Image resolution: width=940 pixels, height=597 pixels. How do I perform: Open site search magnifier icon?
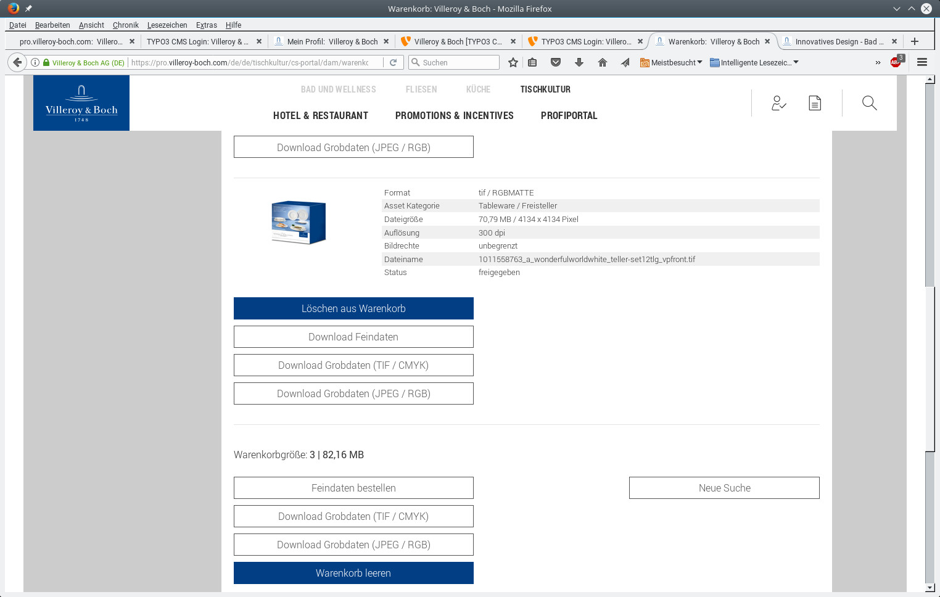point(870,103)
